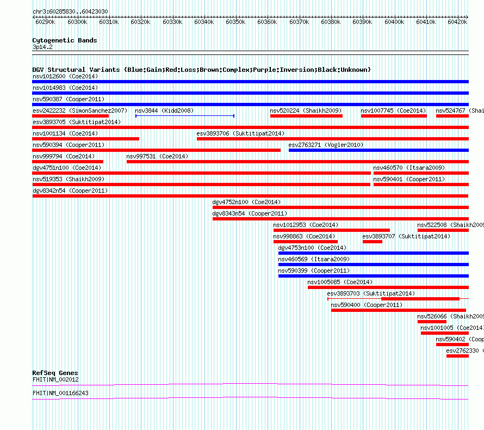Select esv3893705 (Suktitipat2014) label
484x430 pixels.
[77, 122]
